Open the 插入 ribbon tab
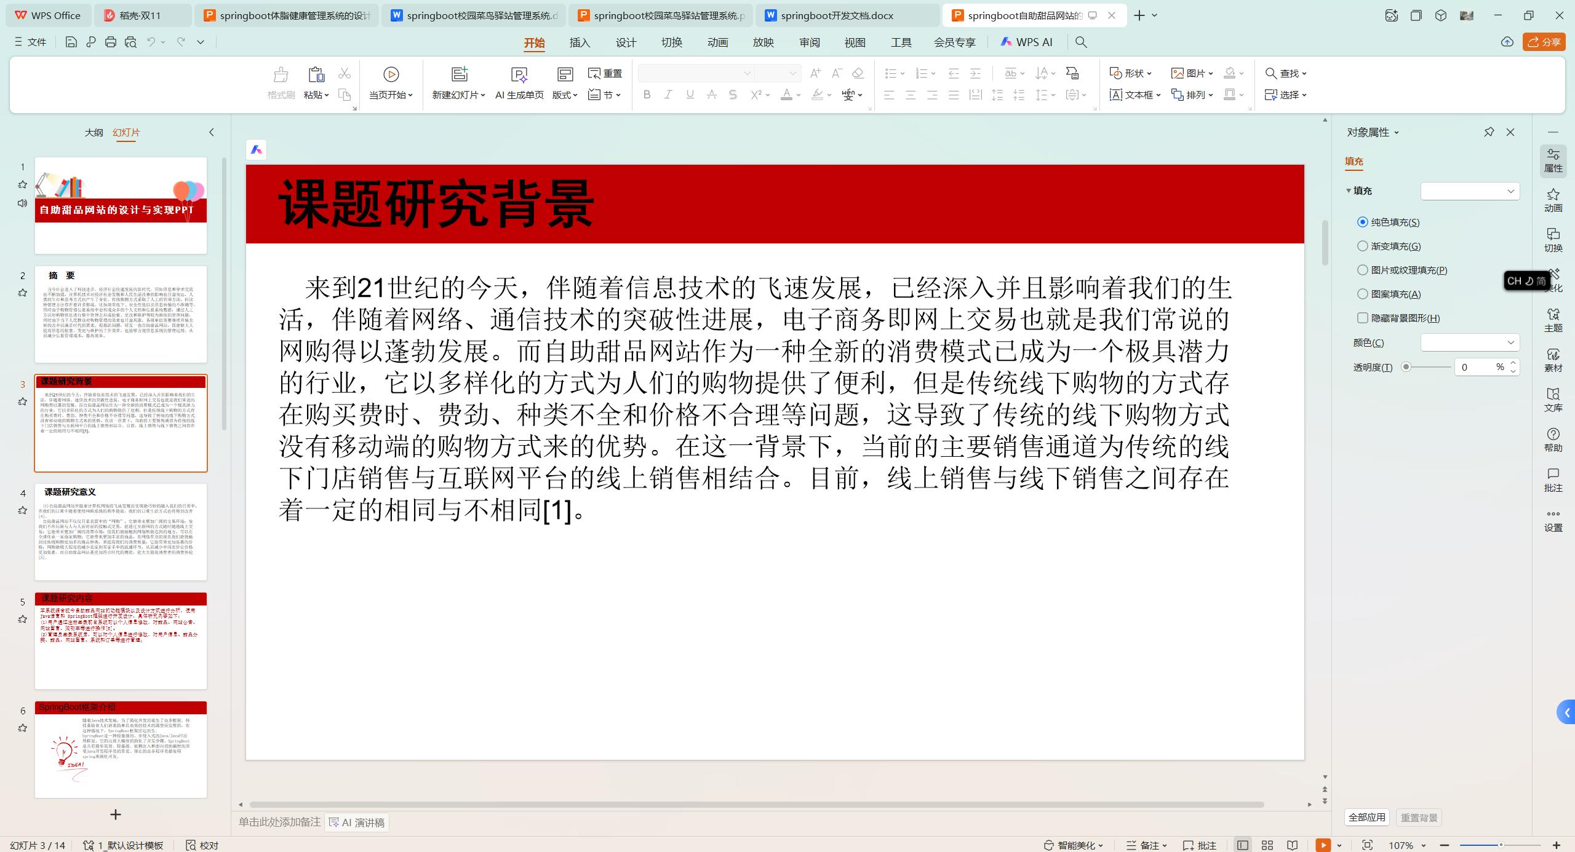 coord(580,42)
